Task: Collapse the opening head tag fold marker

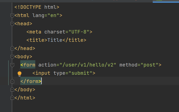Action: coord(12,24)
